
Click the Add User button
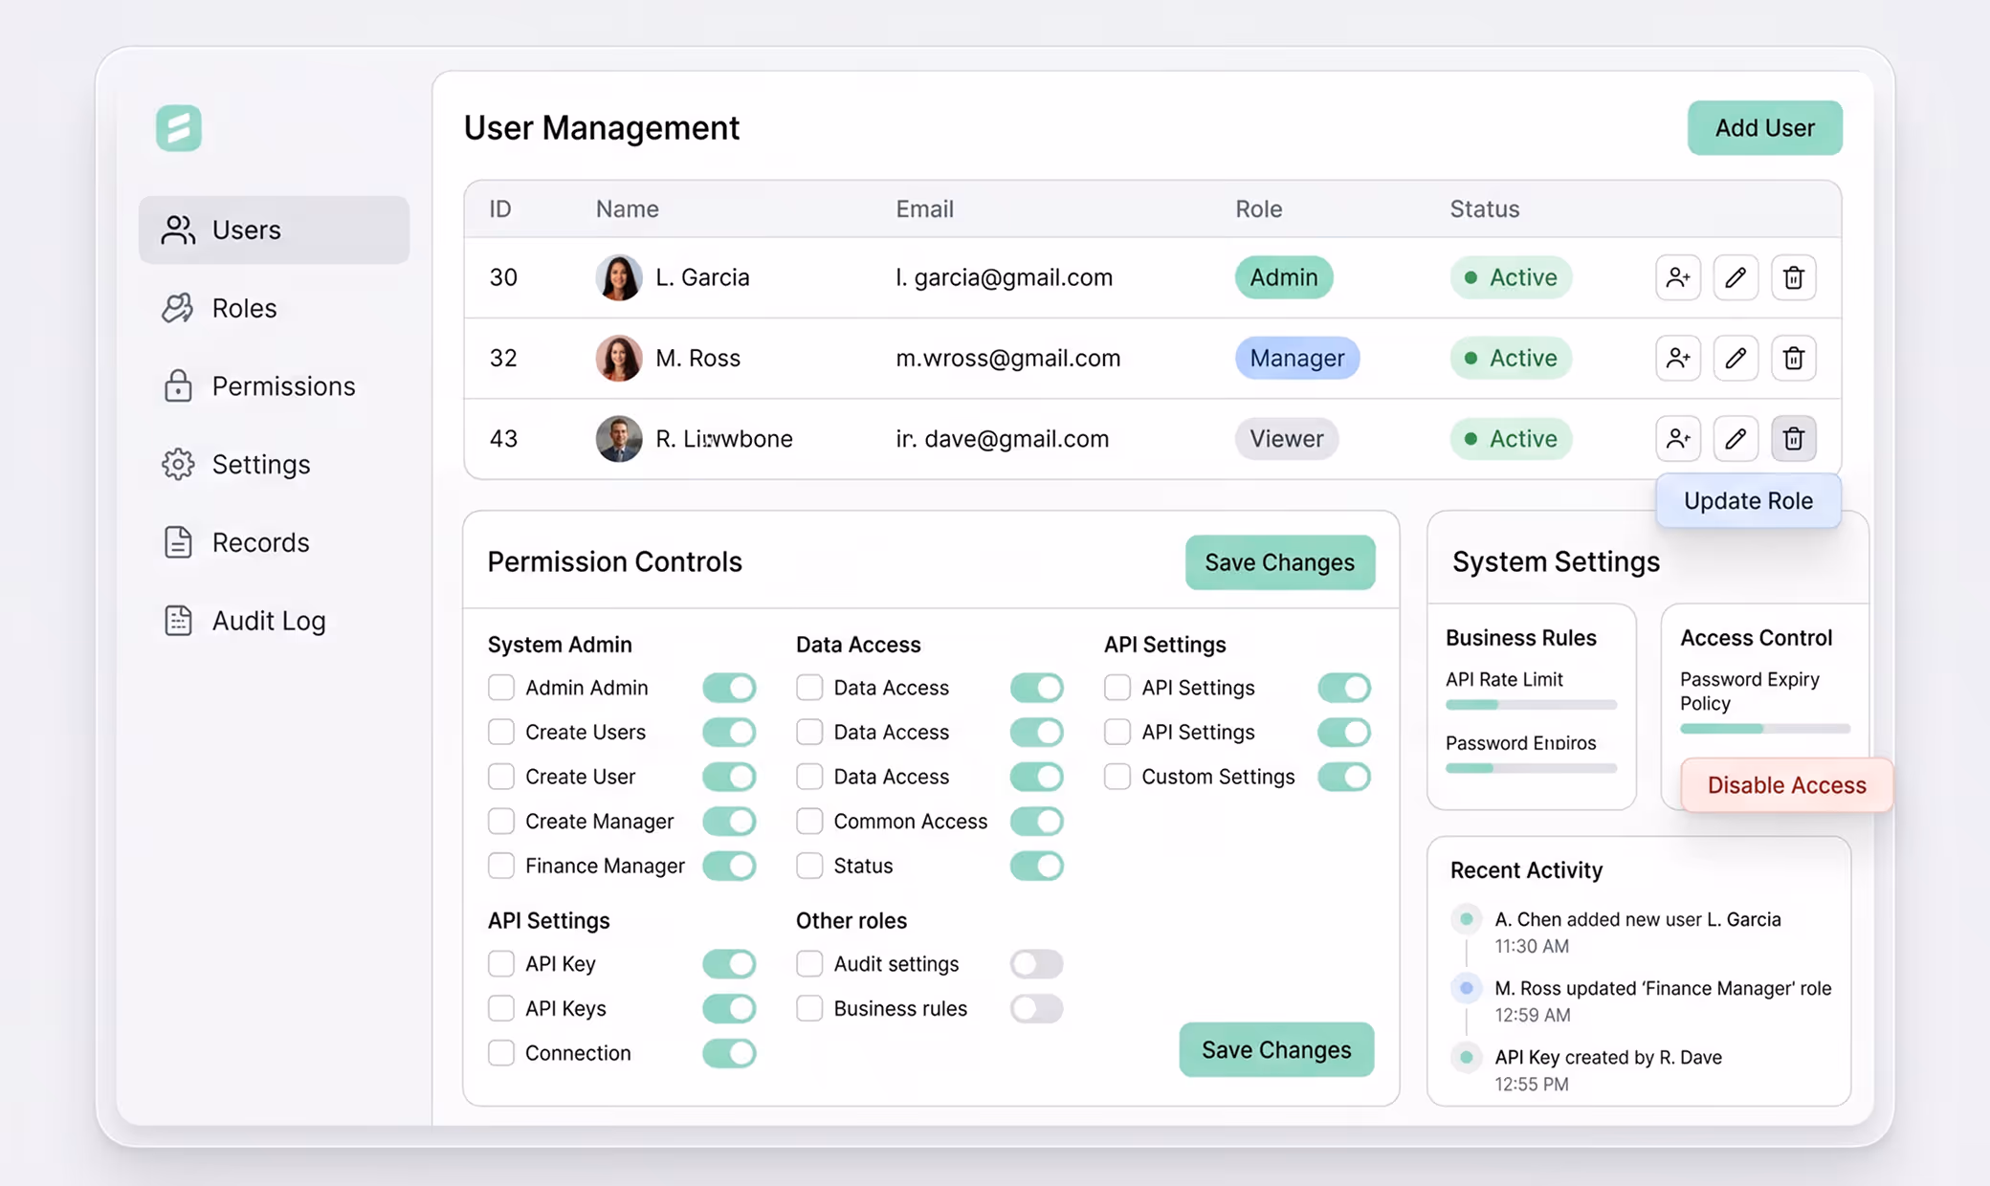click(x=1764, y=127)
